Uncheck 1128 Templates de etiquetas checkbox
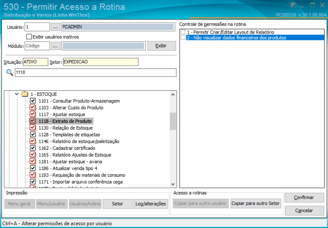Screen dimensions: 328x228 click(x=33, y=134)
